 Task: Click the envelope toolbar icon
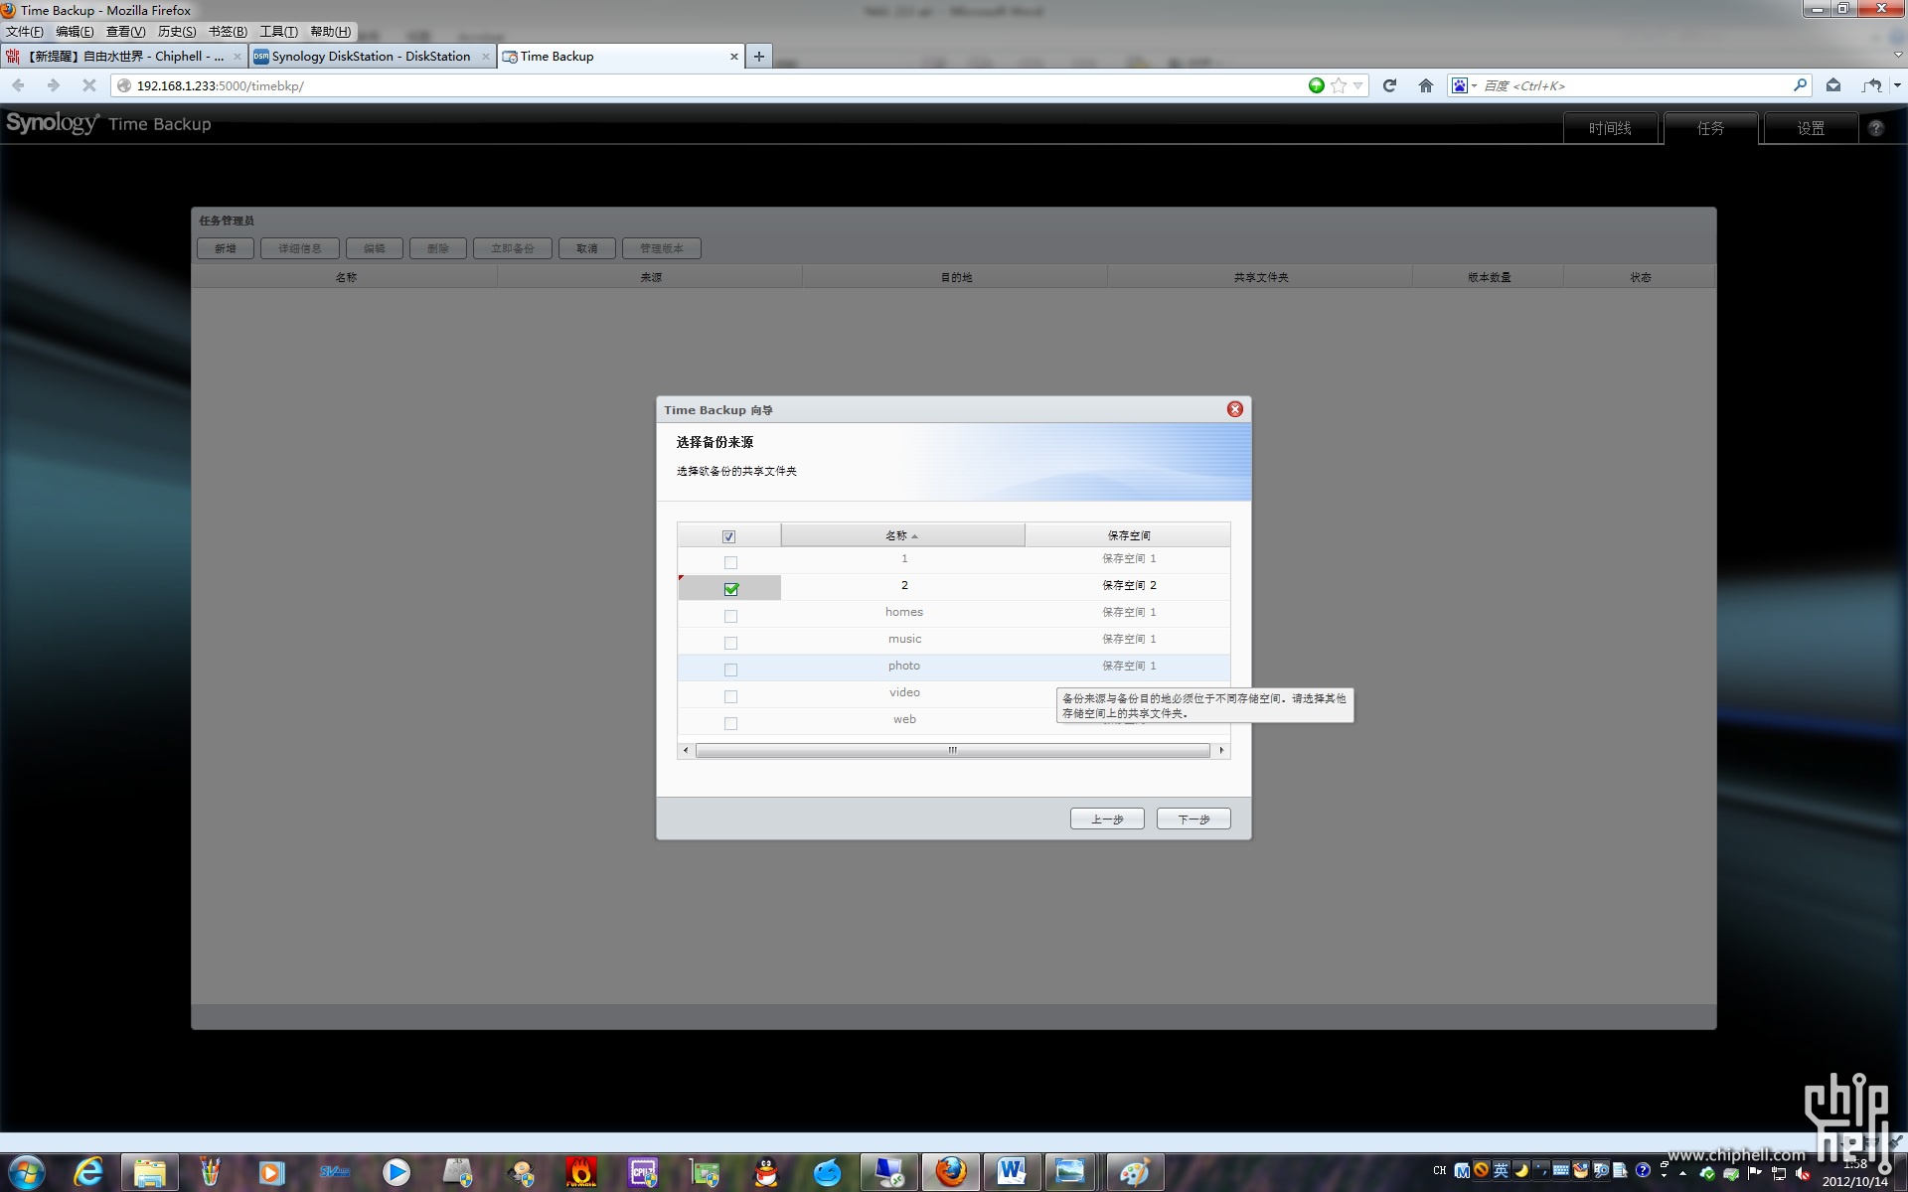[1833, 85]
